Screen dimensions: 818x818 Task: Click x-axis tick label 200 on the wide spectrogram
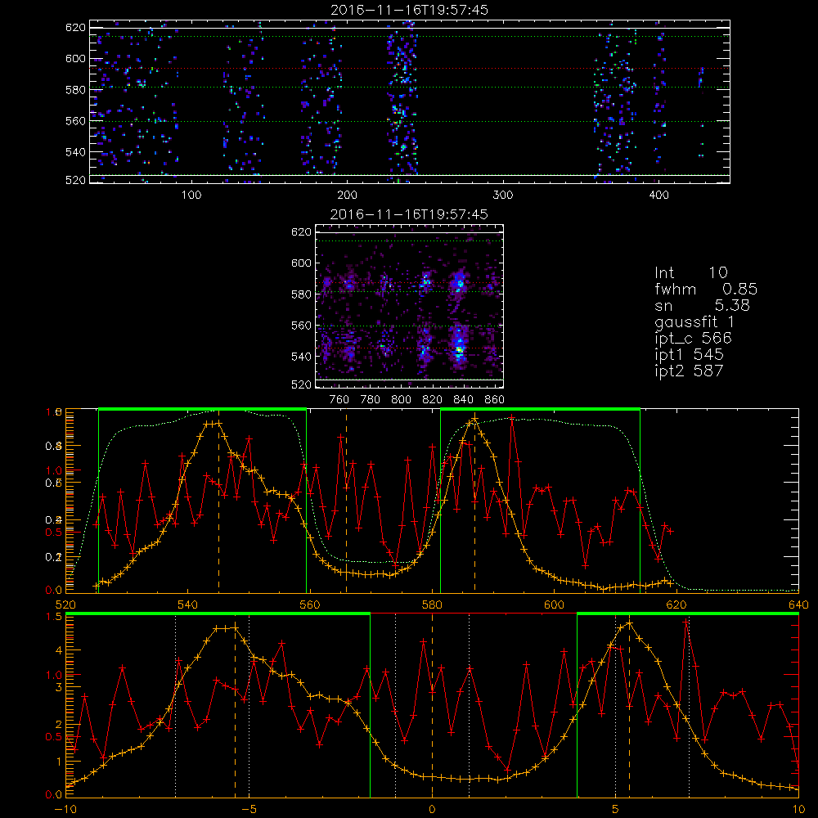pos(347,196)
